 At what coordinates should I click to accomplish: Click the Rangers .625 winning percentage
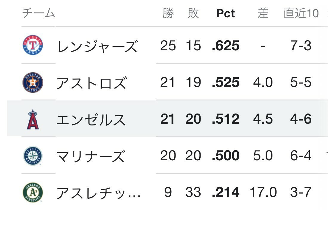click(226, 46)
